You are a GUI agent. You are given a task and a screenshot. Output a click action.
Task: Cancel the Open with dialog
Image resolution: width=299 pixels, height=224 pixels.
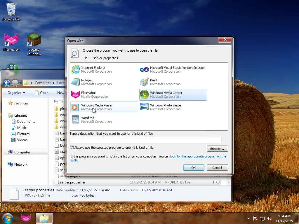[x=217, y=168]
